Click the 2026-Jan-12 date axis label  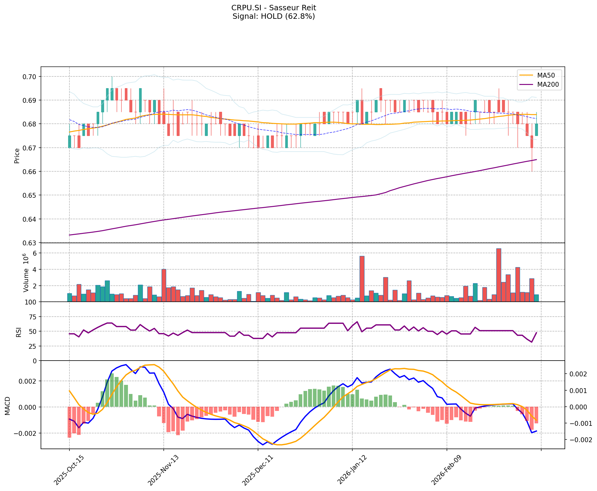point(352,470)
